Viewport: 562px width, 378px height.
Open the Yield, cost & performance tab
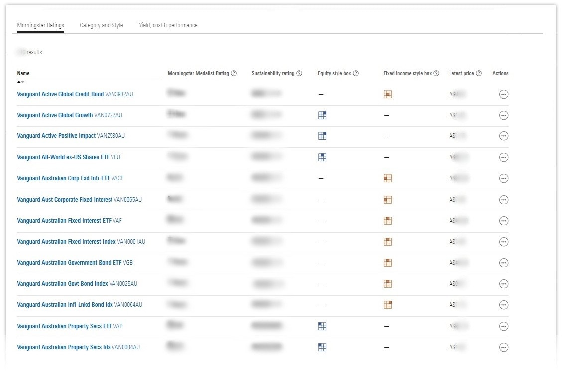point(168,25)
